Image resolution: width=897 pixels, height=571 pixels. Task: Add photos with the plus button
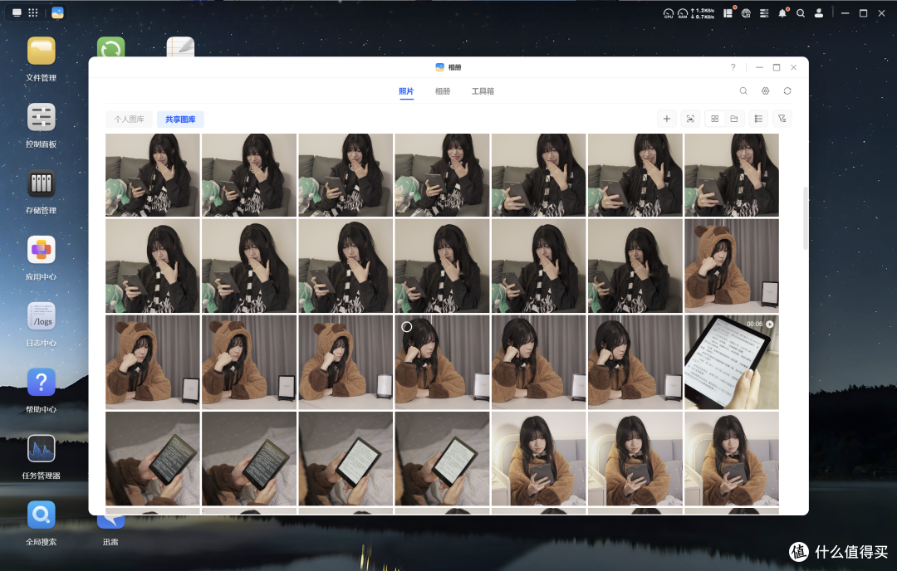pos(666,119)
